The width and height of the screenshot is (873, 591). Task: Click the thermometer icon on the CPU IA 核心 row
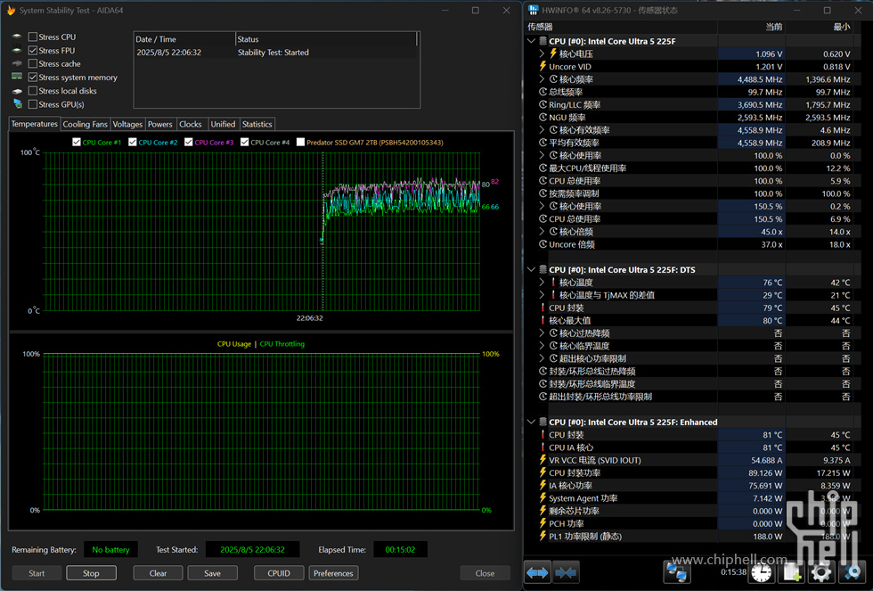543,447
